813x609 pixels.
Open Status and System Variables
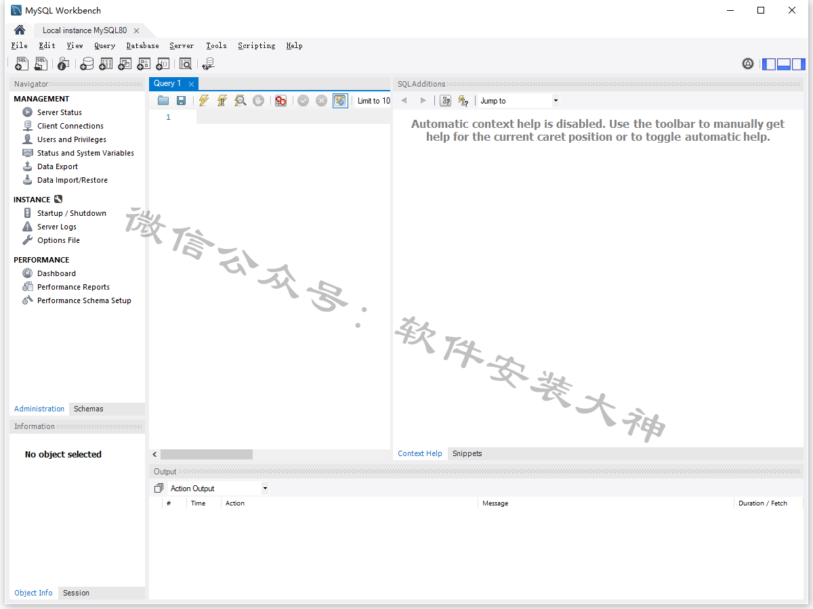click(85, 153)
